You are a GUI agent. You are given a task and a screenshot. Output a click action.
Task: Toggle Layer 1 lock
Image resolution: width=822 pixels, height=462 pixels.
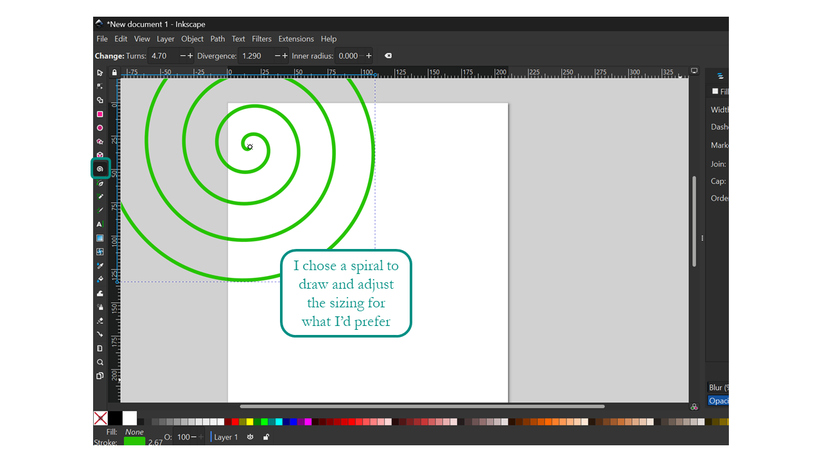pyautogui.click(x=266, y=437)
